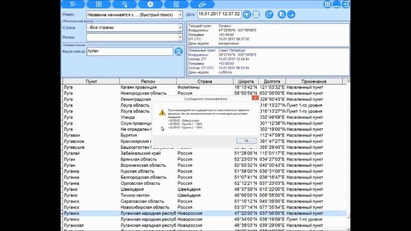Sort by the 'Регион' column header
The image size is (411, 231).
click(148, 81)
